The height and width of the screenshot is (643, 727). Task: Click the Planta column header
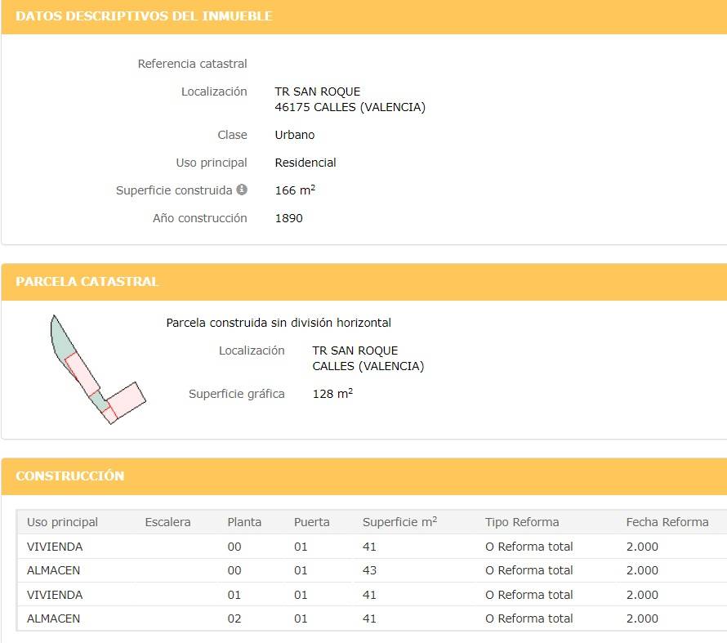point(244,522)
